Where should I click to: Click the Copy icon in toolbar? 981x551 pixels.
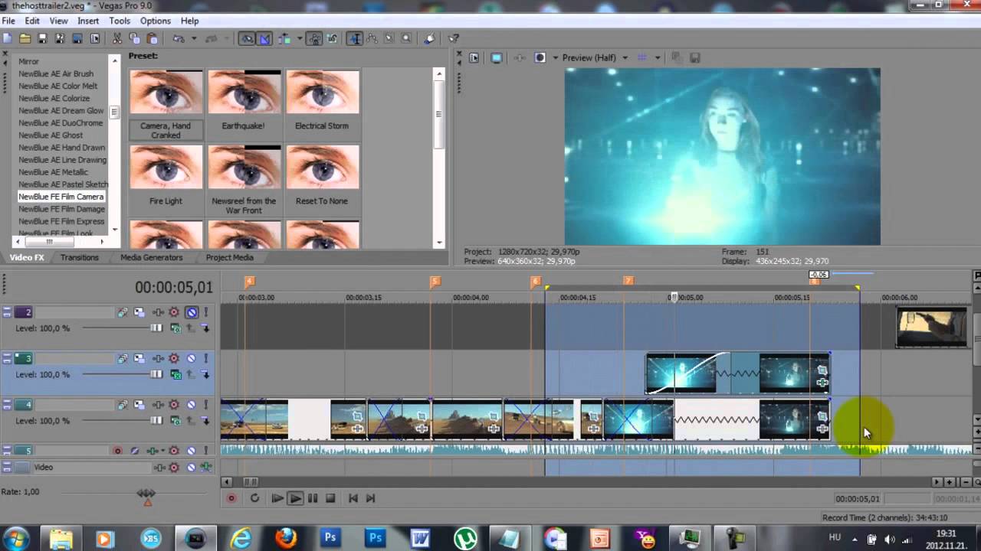tap(134, 38)
